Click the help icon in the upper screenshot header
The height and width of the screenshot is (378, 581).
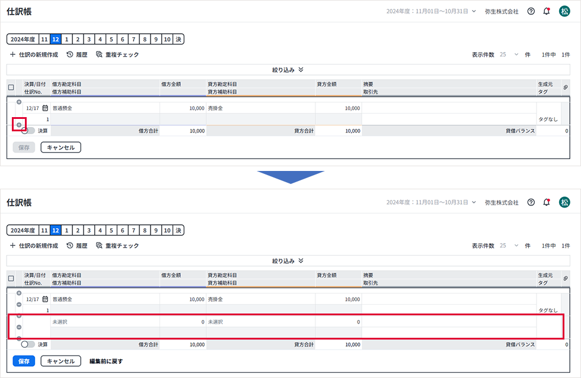click(531, 11)
